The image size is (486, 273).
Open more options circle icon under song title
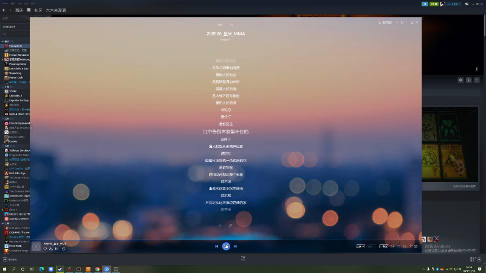[x=64, y=249]
